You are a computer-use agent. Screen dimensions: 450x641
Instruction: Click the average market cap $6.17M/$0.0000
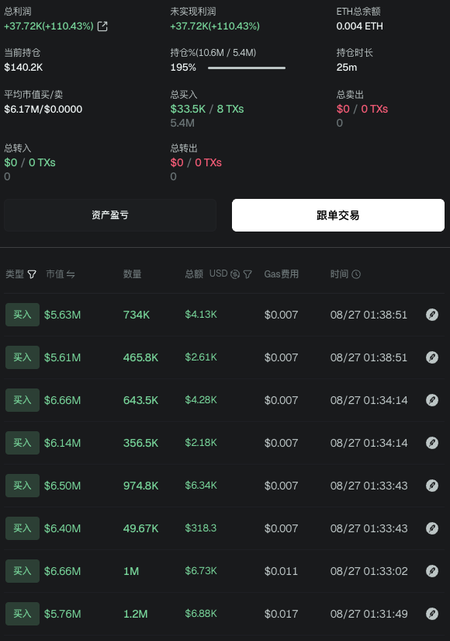[x=43, y=109]
